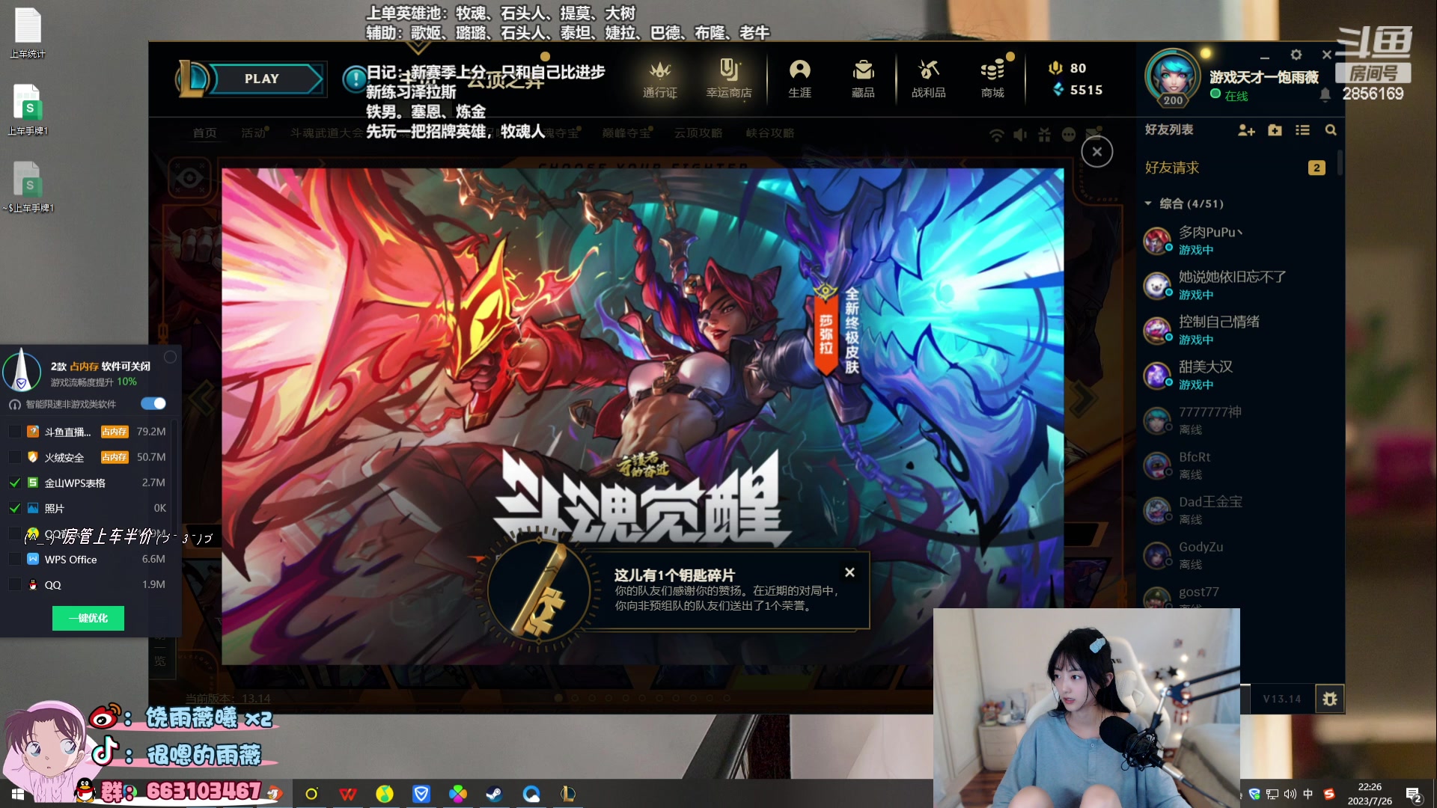Open the client settings gear icon

point(1296,55)
